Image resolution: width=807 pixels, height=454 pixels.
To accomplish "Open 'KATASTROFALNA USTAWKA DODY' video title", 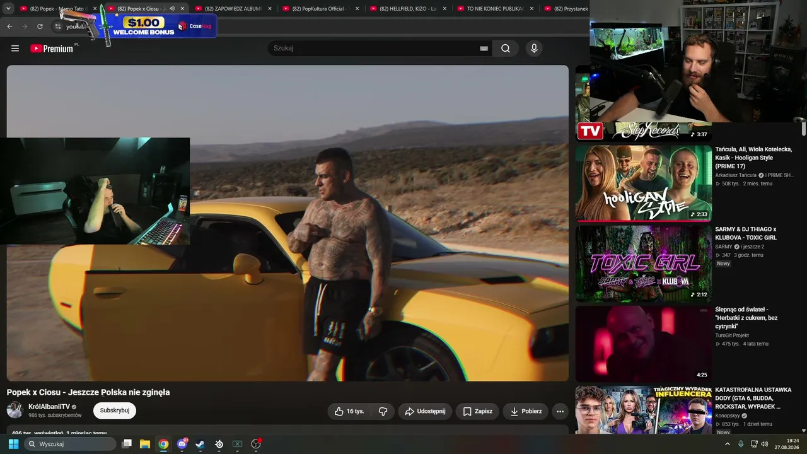I will [x=753, y=398].
